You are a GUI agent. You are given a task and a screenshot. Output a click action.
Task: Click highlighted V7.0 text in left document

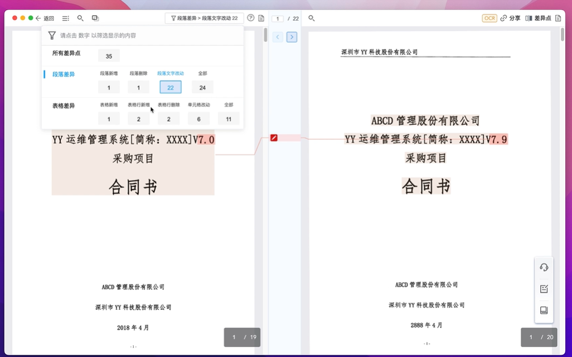[x=206, y=140]
